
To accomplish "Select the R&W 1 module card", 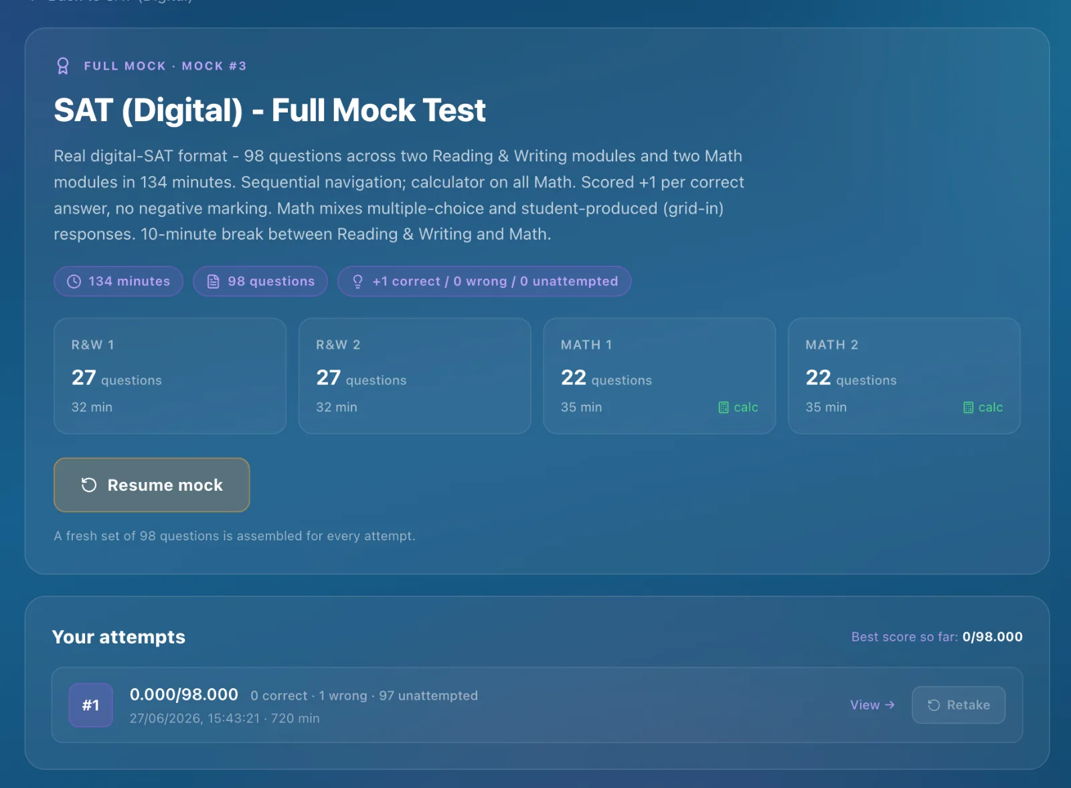I will 170,376.
